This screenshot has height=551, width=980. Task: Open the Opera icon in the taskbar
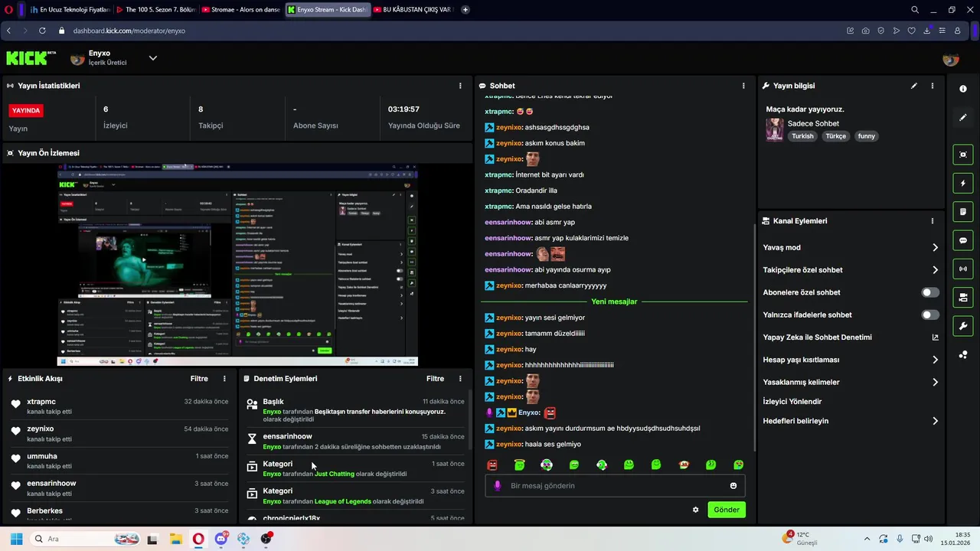pyautogui.click(x=198, y=539)
